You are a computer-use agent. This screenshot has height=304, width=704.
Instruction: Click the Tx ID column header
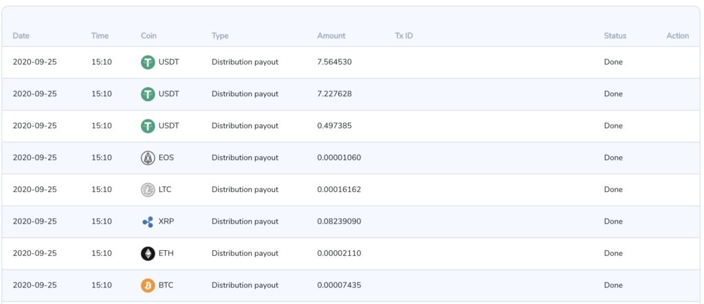404,36
